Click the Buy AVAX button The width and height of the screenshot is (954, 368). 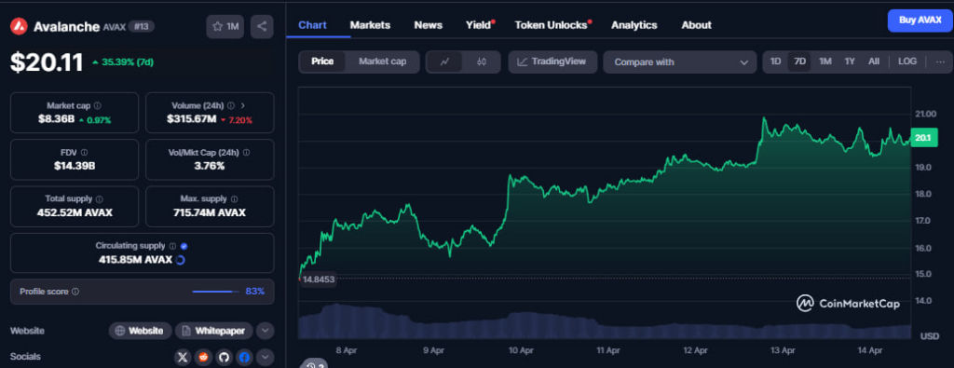[x=920, y=20]
